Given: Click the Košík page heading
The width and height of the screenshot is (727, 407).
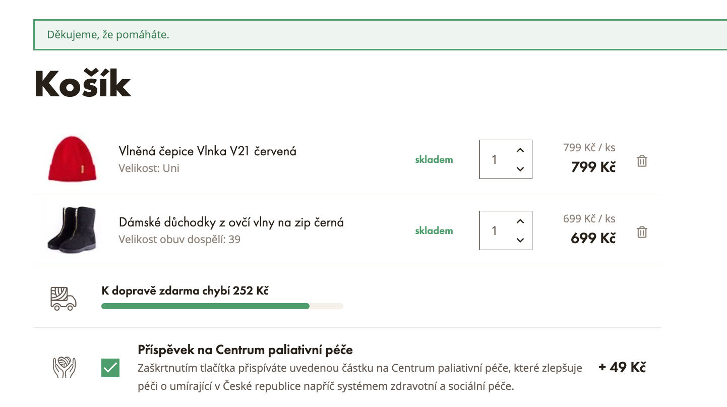Looking at the screenshot, I should (83, 83).
